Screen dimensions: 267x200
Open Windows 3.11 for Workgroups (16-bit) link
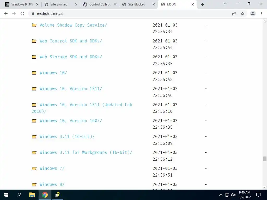(x=86, y=153)
